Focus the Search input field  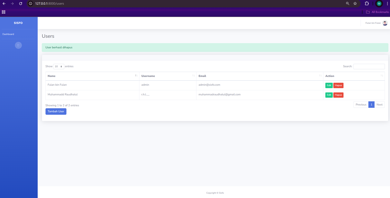point(369,67)
